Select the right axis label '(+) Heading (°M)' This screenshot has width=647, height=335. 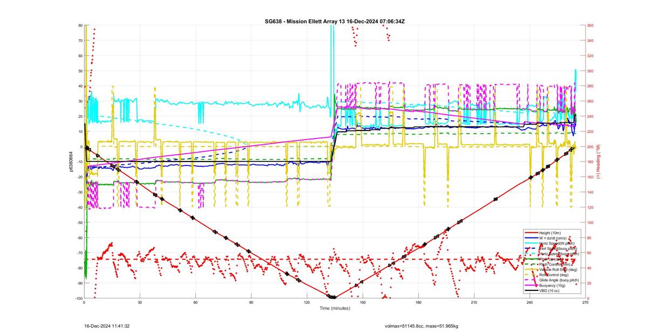click(598, 162)
